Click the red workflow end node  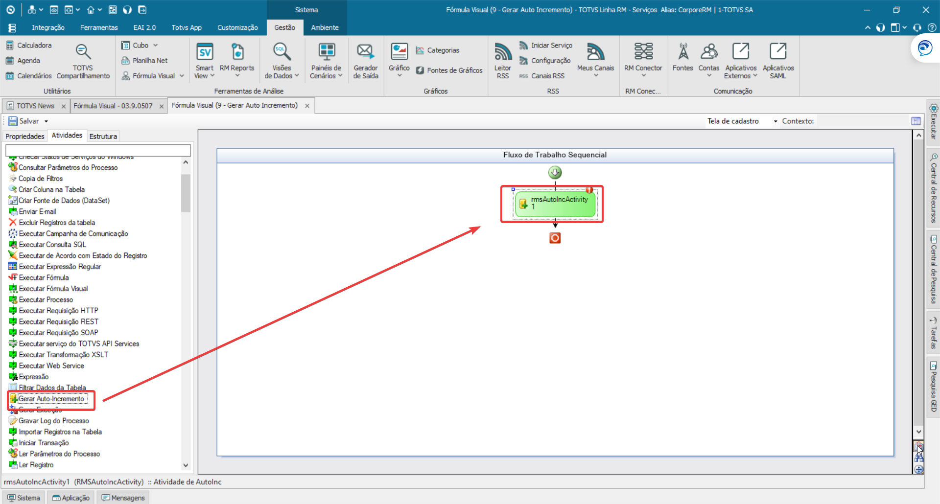555,238
